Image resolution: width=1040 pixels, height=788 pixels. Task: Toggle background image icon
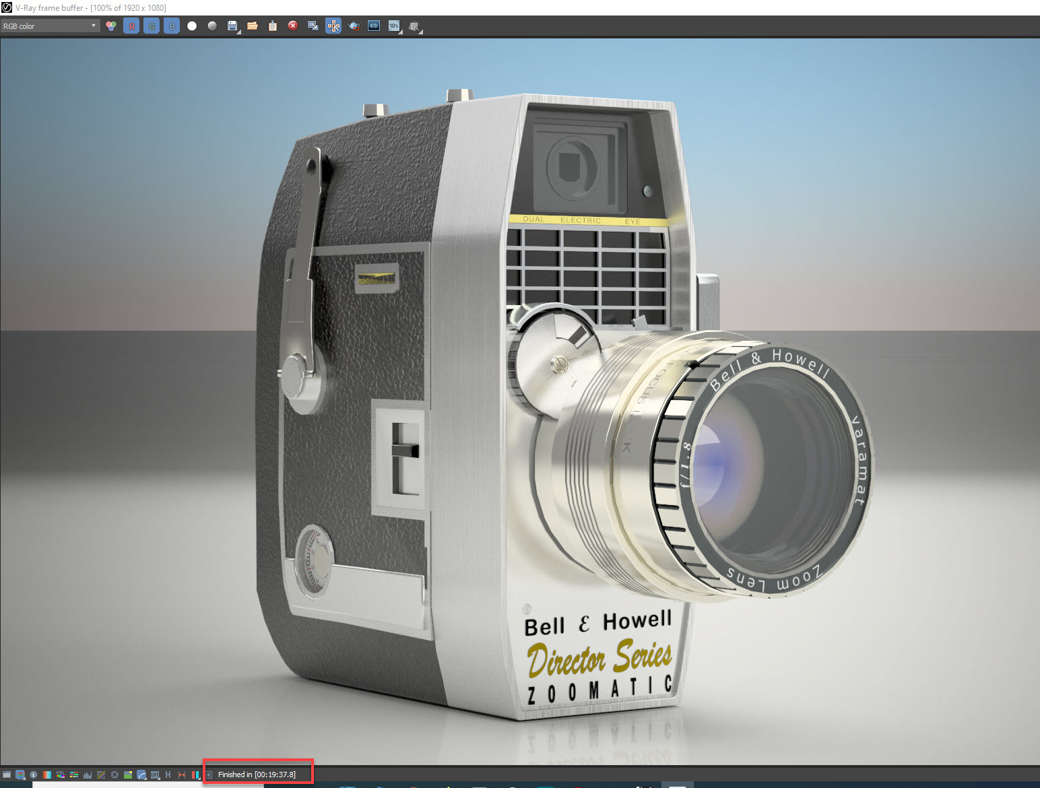[128, 775]
